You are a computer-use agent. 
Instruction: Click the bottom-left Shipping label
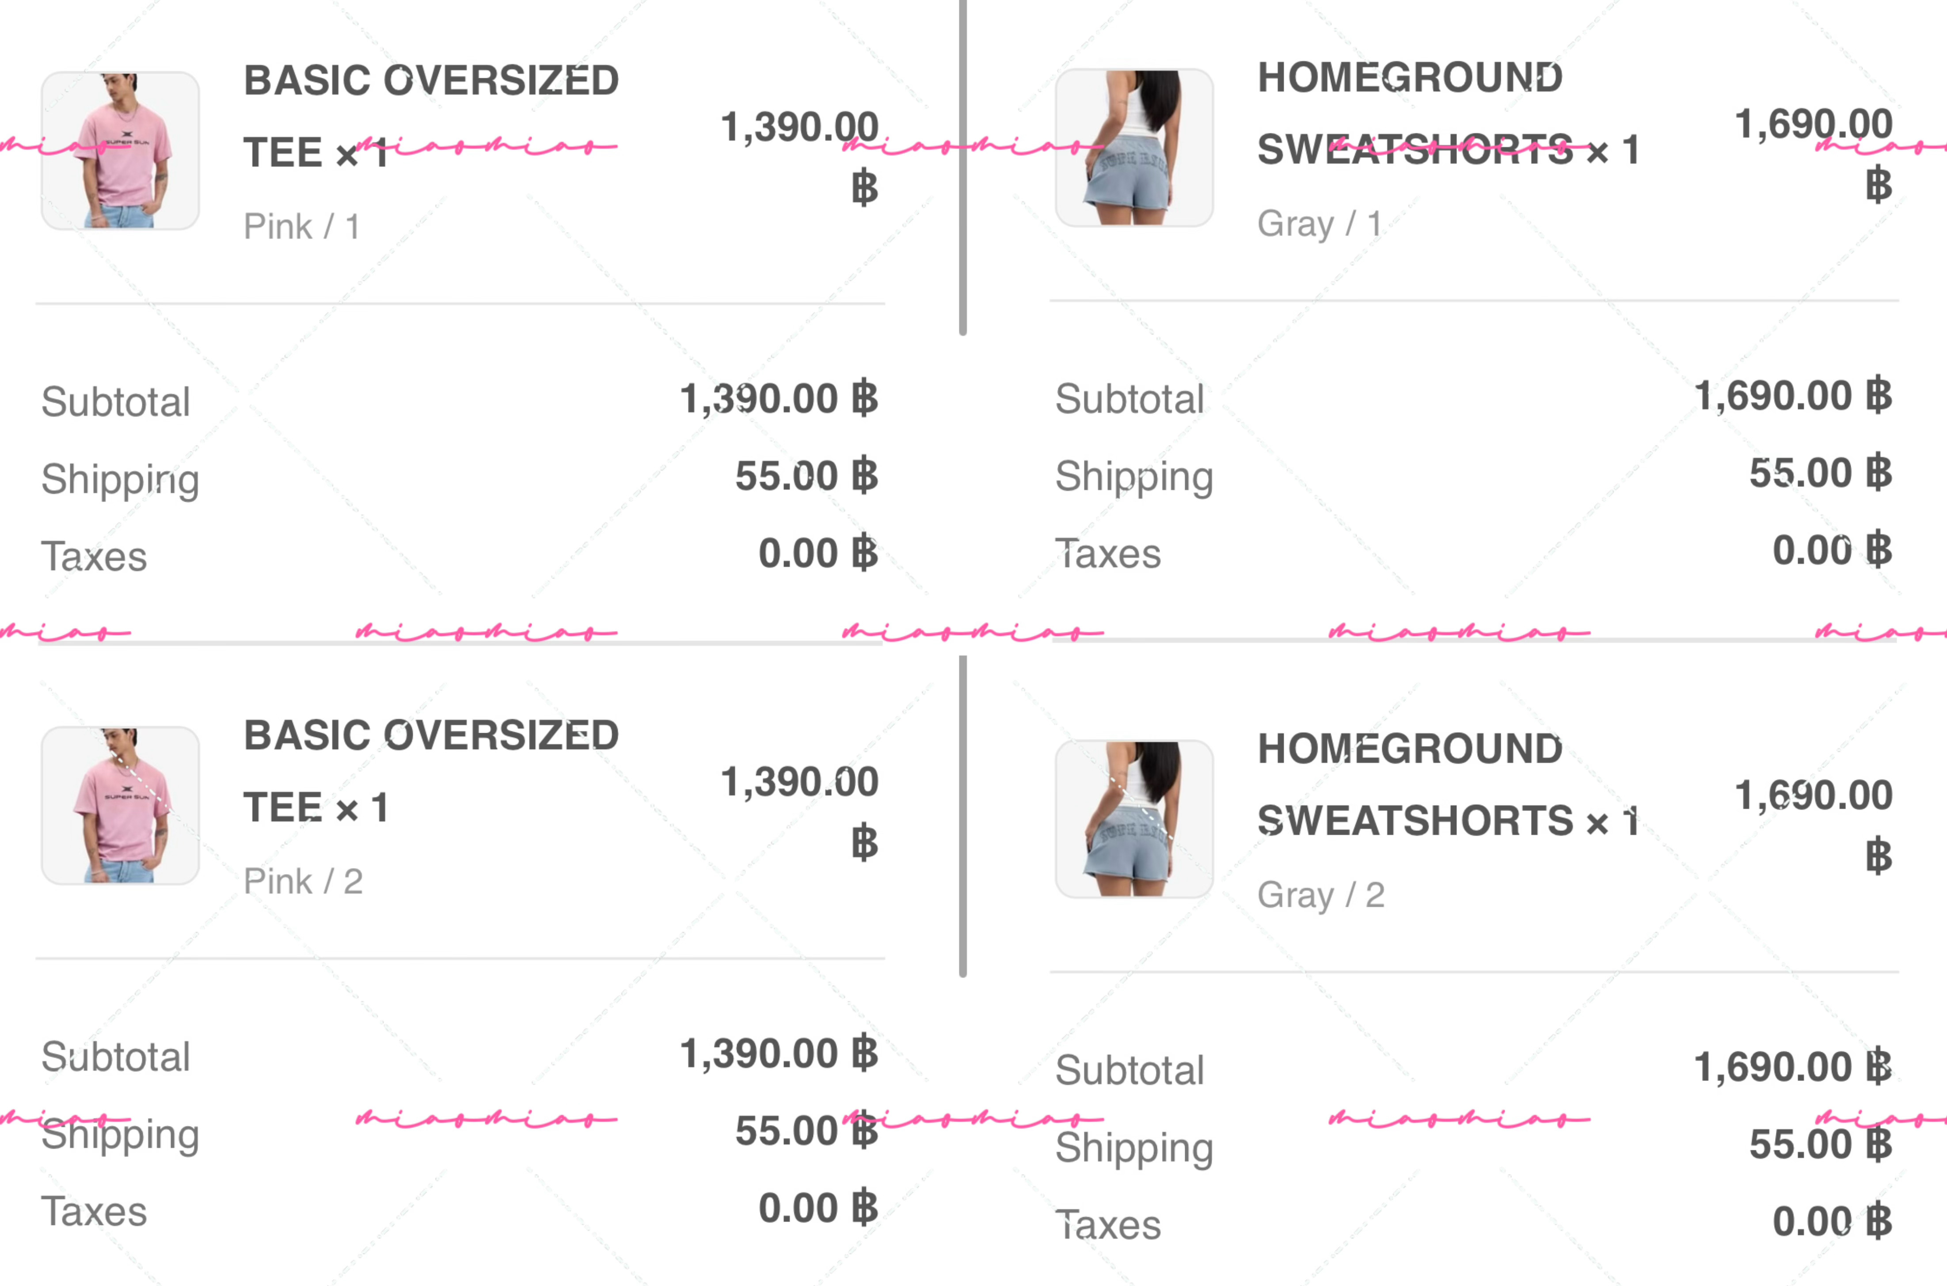point(121,1135)
